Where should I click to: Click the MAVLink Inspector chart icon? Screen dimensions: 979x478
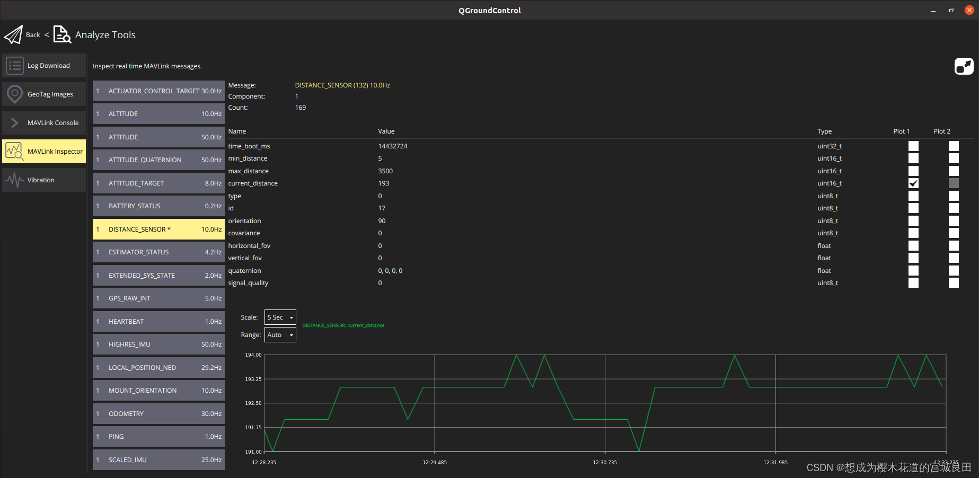tap(14, 152)
